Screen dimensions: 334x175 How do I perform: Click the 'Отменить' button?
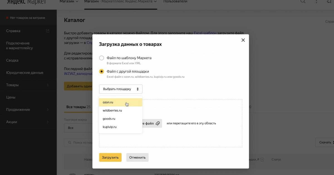tap(137, 157)
